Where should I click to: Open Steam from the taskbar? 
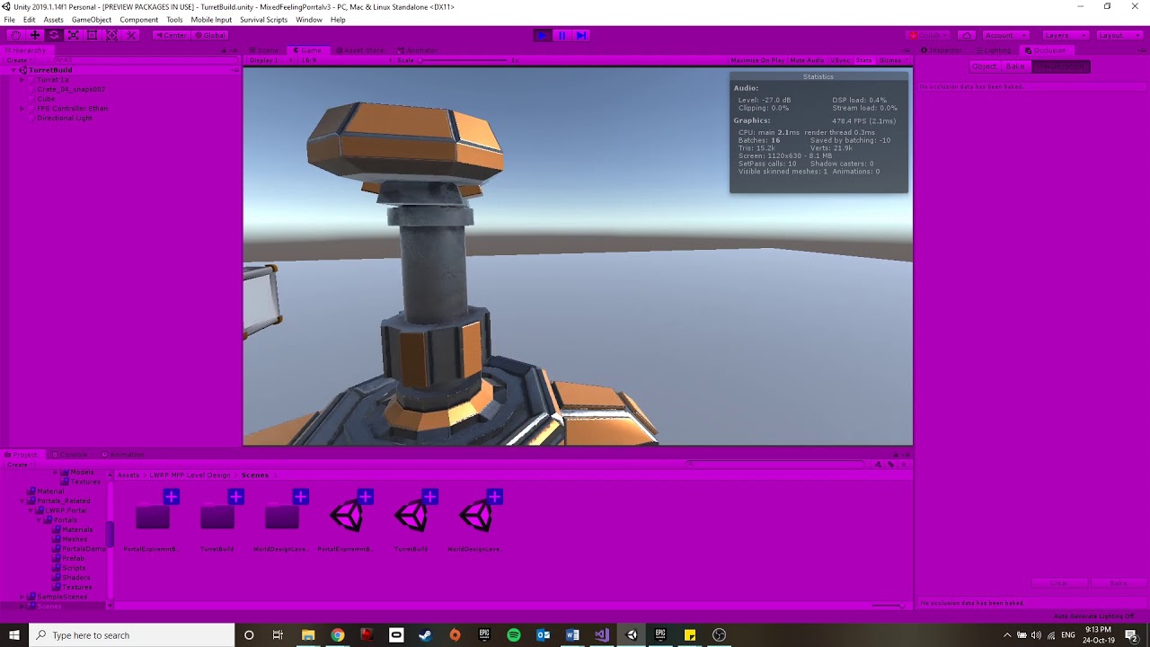[425, 635]
